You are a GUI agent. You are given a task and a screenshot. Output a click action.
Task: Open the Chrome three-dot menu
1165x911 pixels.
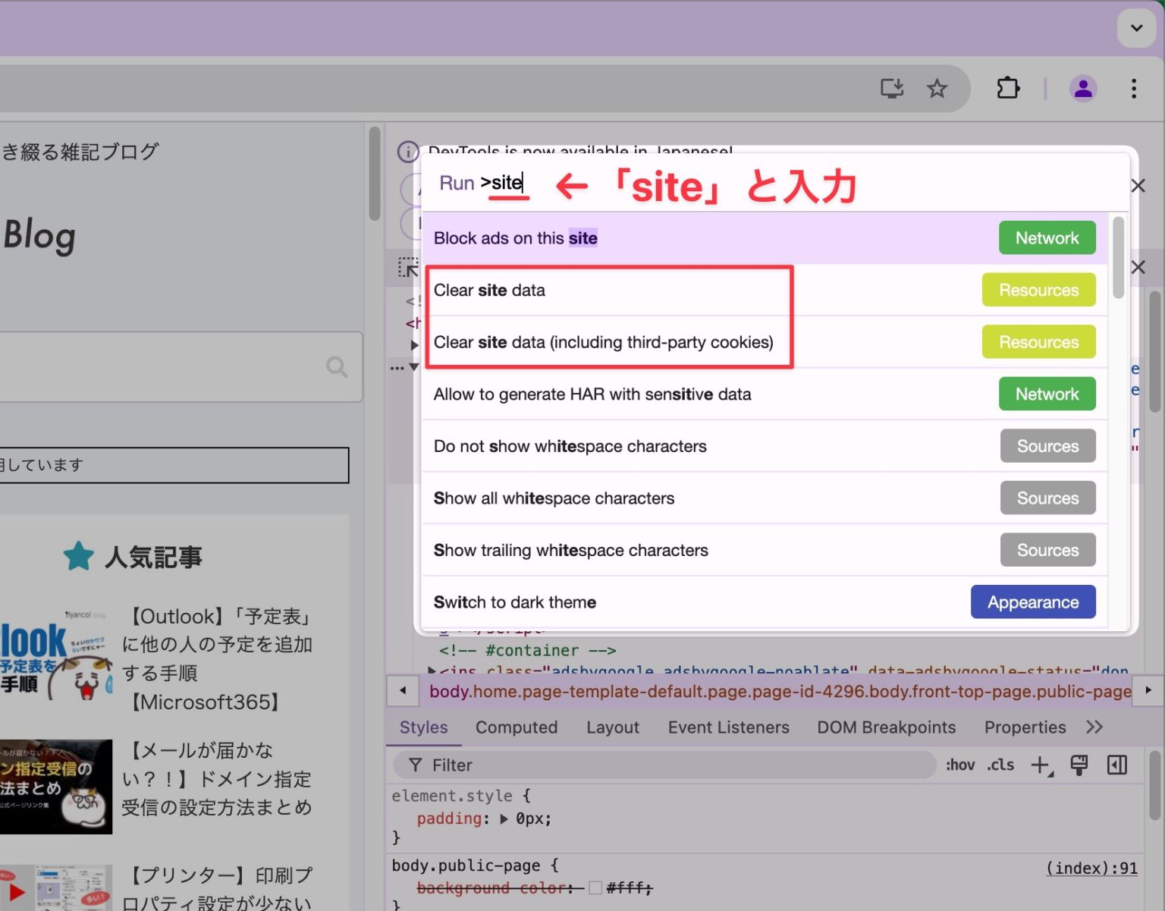(x=1134, y=89)
